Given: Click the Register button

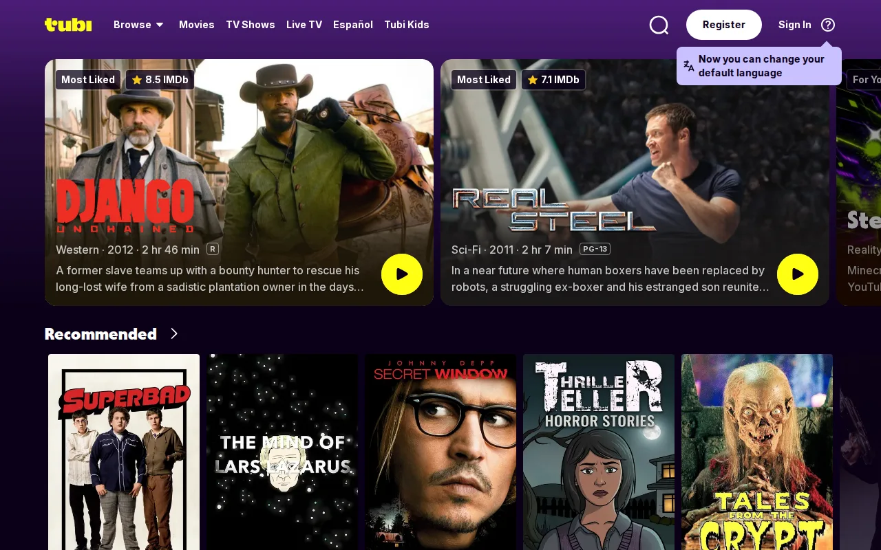Looking at the screenshot, I should click(724, 25).
